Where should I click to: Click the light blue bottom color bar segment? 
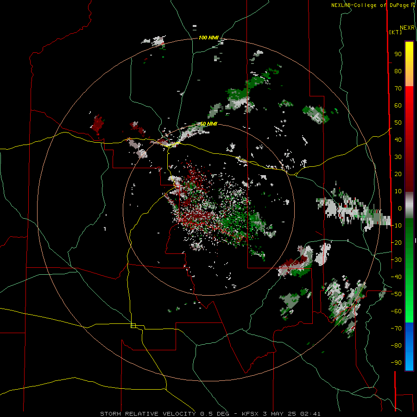click(x=409, y=362)
